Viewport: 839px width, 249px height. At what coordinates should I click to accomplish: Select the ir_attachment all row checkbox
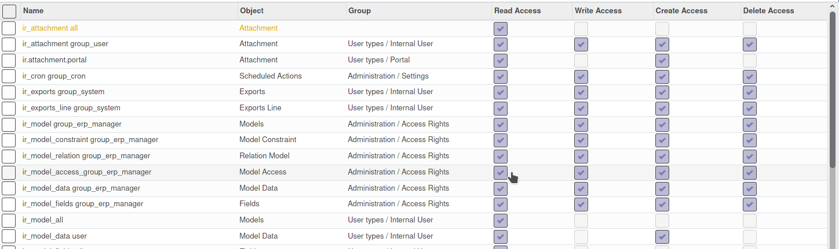click(x=9, y=28)
